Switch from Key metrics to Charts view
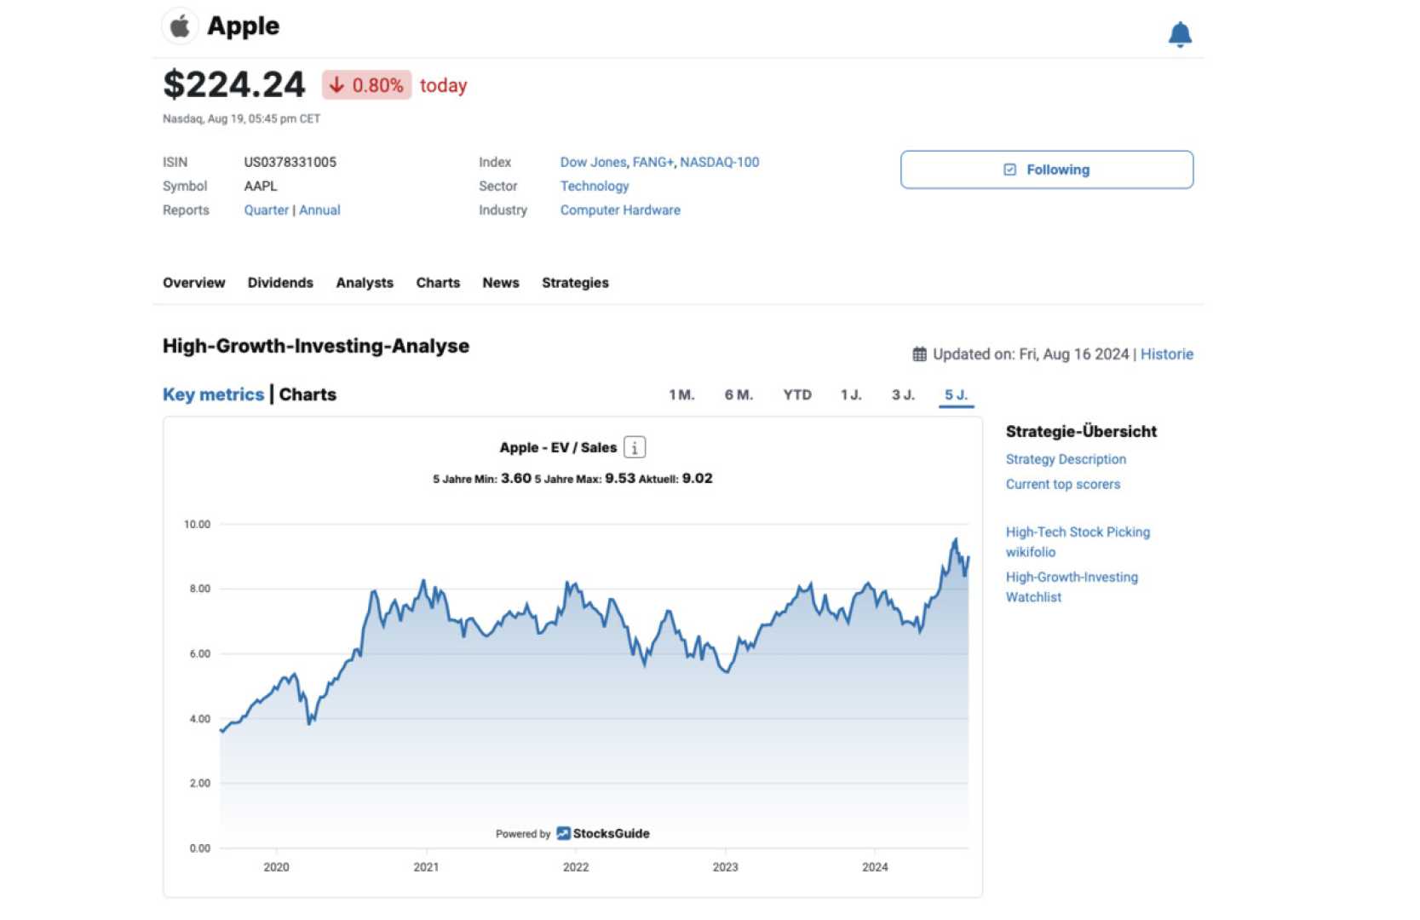Image resolution: width=1420 pixels, height=920 pixels. tap(308, 394)
